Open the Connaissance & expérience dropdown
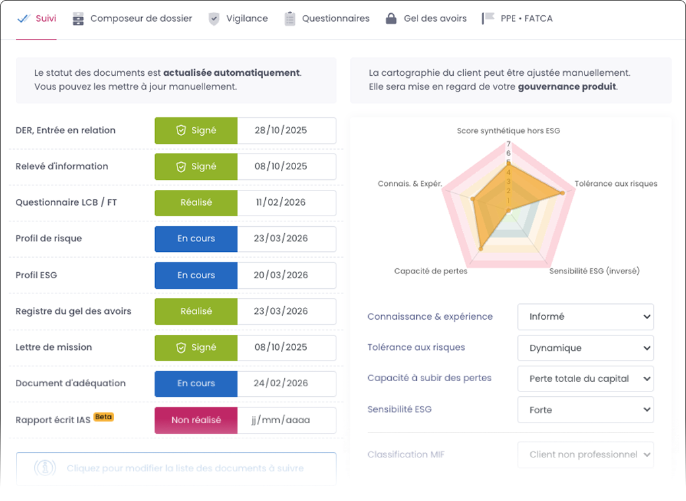The image size is (686, 501). tap(585, 316)
